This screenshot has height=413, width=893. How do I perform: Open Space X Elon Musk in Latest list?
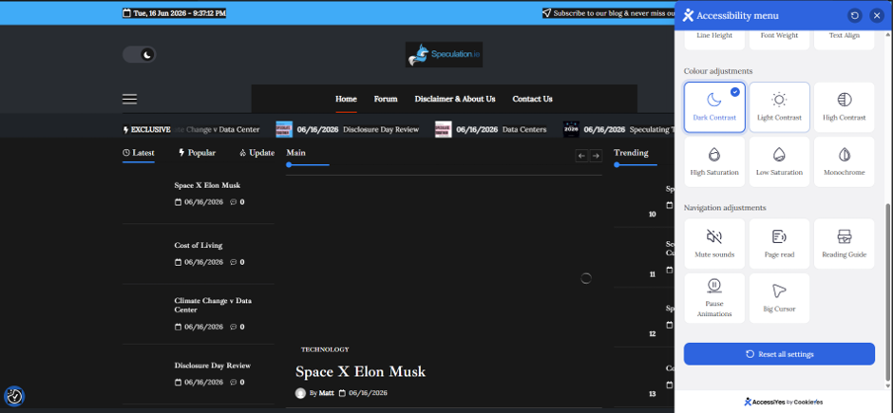tap(207, 185)
